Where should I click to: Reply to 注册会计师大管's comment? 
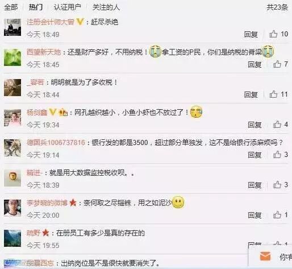point(251,34)
